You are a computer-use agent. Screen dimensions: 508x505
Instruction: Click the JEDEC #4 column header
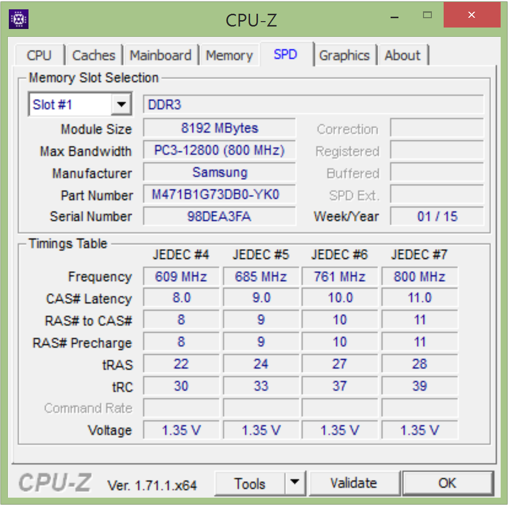pos(181,255)
